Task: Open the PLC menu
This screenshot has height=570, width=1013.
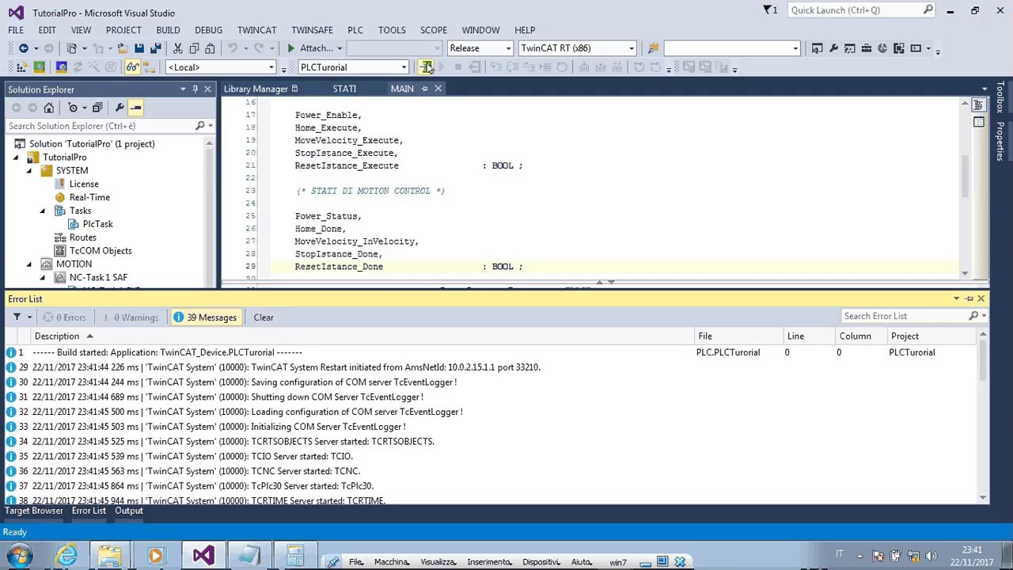Action: [355, 30]
